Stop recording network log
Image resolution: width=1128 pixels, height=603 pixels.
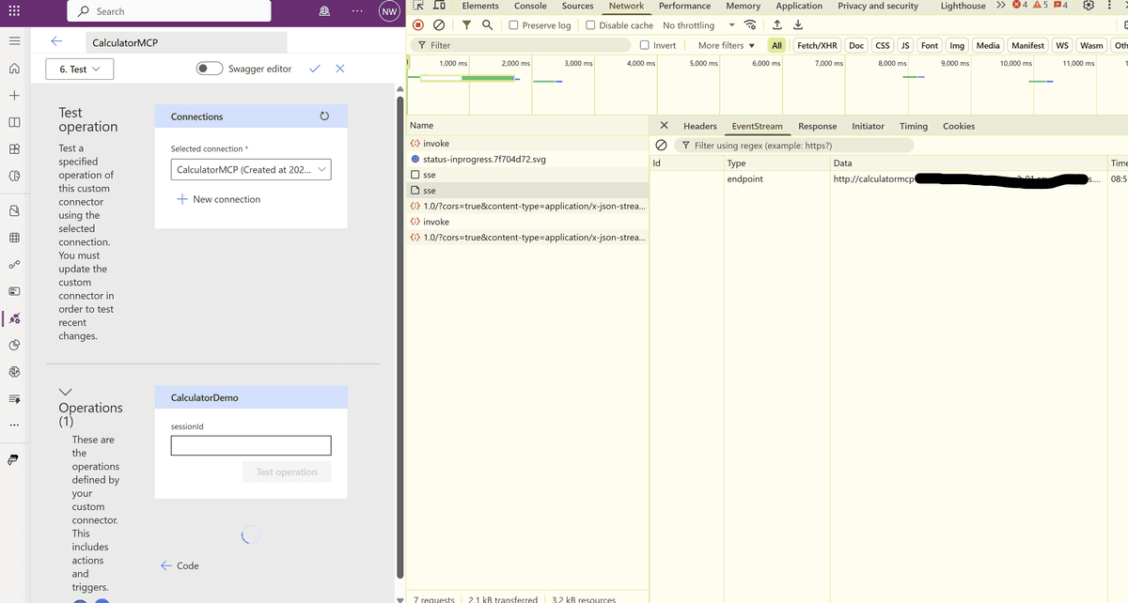[x=417, y=25]
